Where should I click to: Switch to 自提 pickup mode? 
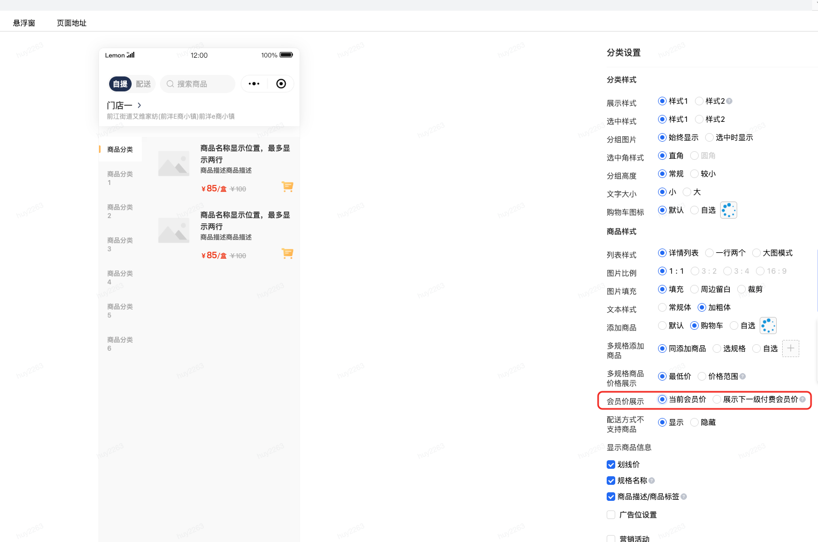coord(120,84)
